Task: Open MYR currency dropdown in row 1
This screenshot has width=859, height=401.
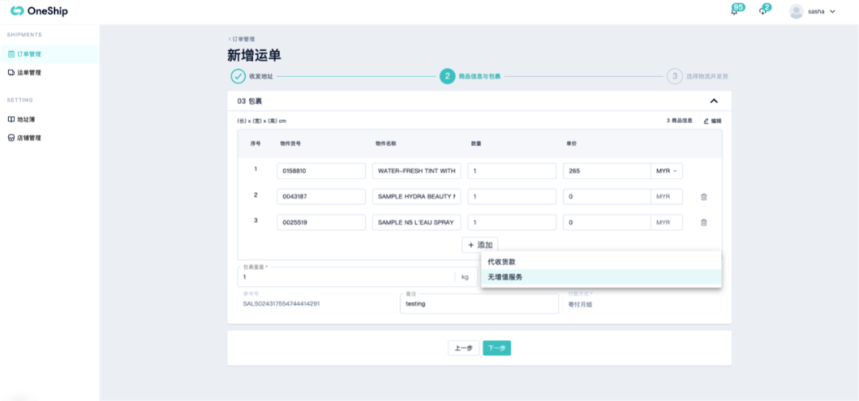Action: 667,171
